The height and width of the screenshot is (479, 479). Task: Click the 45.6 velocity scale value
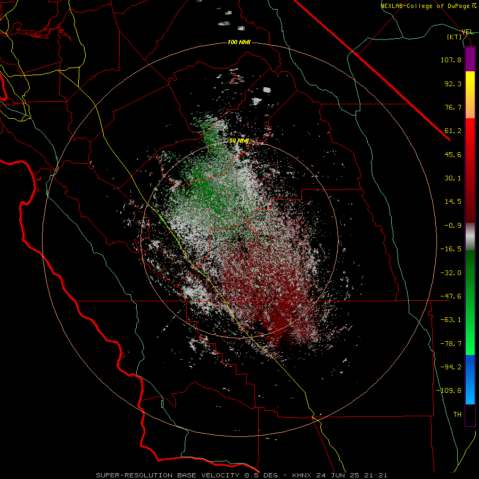(453, 154)
